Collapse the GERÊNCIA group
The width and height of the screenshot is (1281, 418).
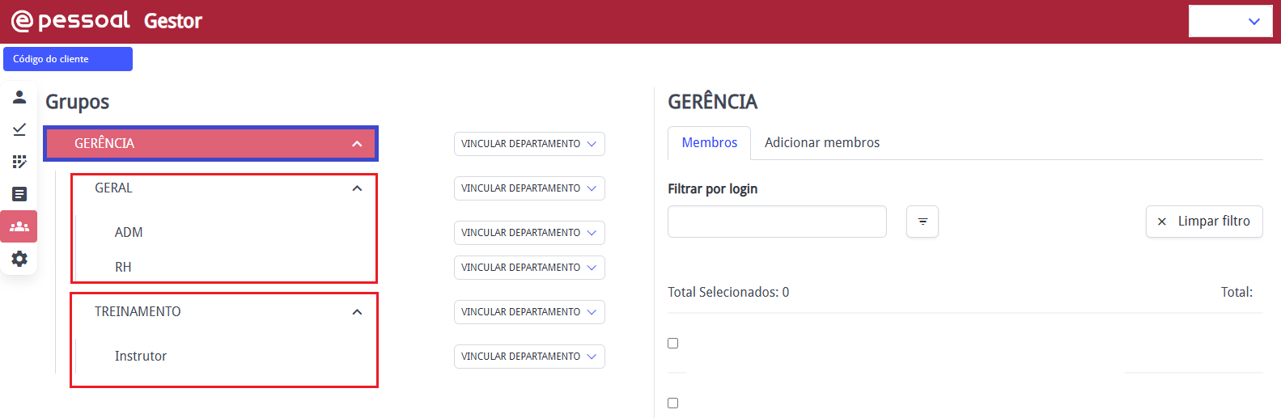pyautogui.click(x=357, y=144)
